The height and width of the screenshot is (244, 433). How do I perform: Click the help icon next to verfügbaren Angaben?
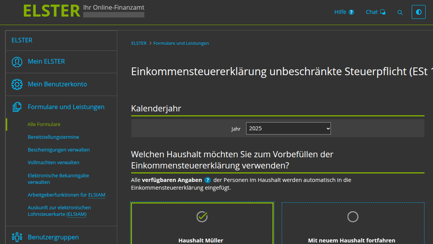(x=207, y=180)
